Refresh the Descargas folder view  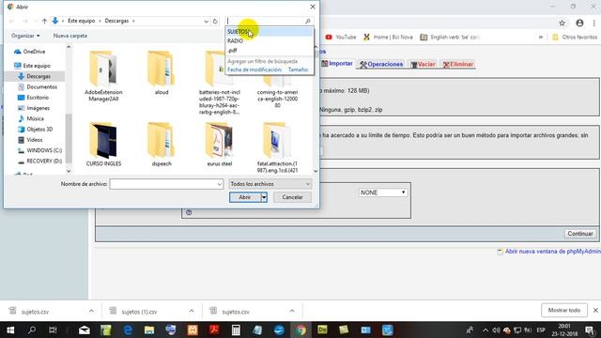215,21
